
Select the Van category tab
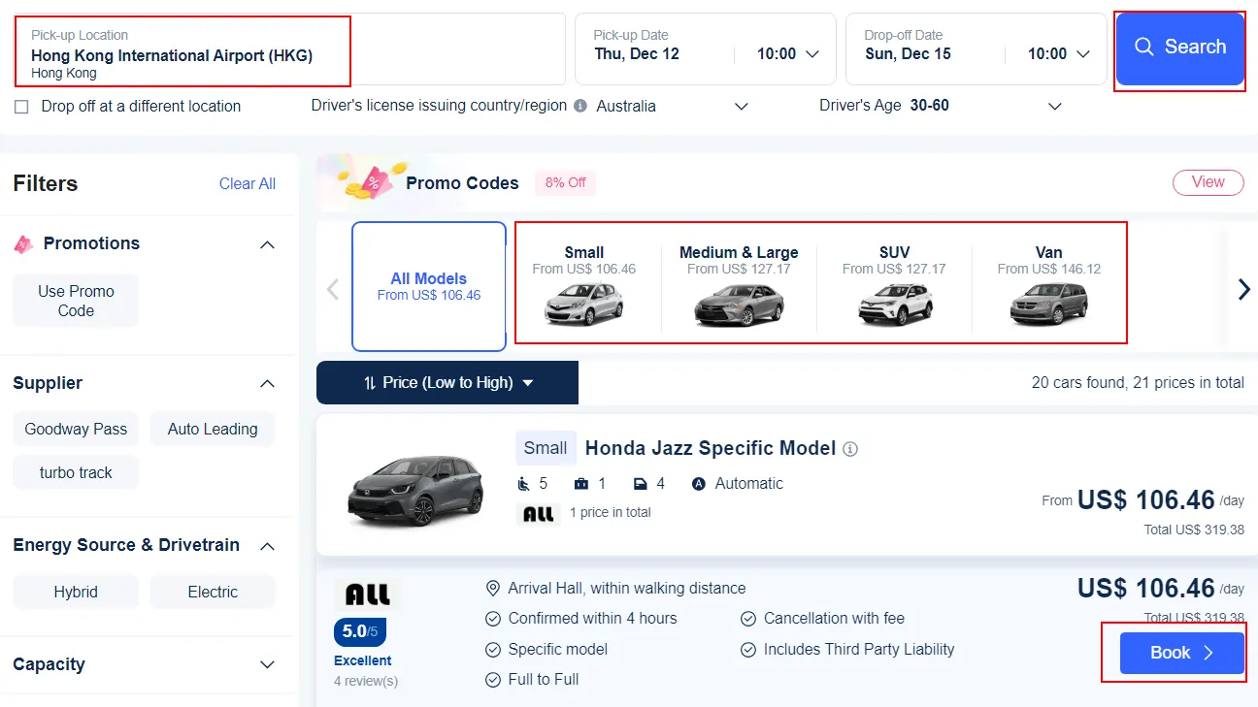(1048, 281)
